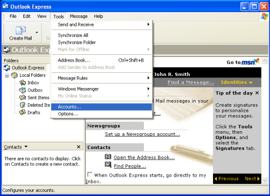Click the scrollbar up arrow

click(x=265, y=61)
